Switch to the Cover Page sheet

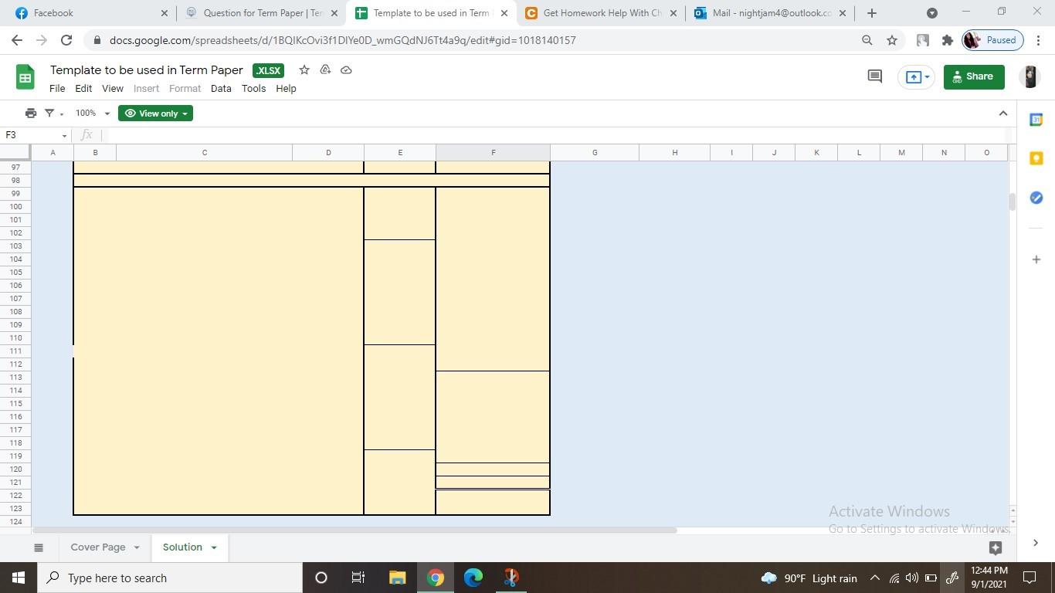[x=98, y=547]
